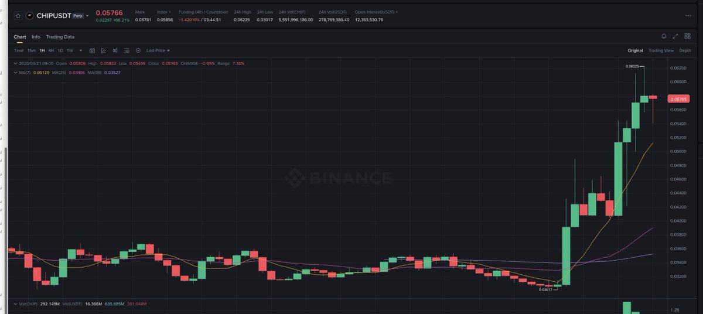Open the Last Price dropdown

158,51
